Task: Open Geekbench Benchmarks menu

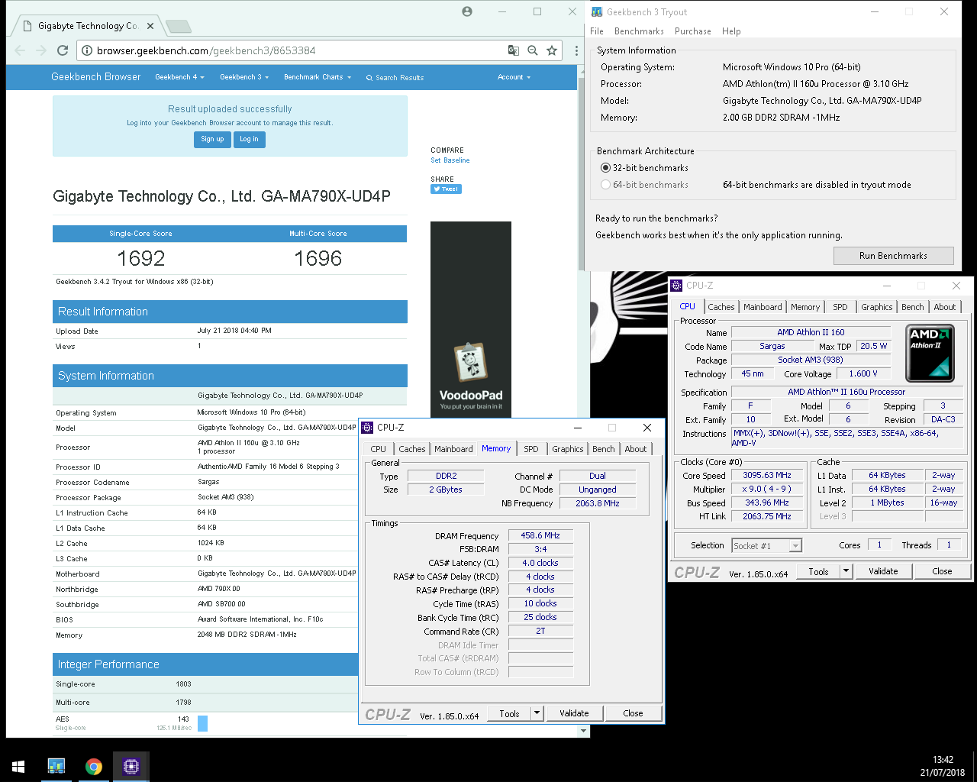Action: point(639,31)
